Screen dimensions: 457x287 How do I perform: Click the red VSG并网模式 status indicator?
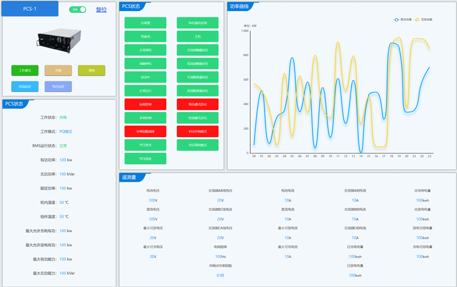198,131
